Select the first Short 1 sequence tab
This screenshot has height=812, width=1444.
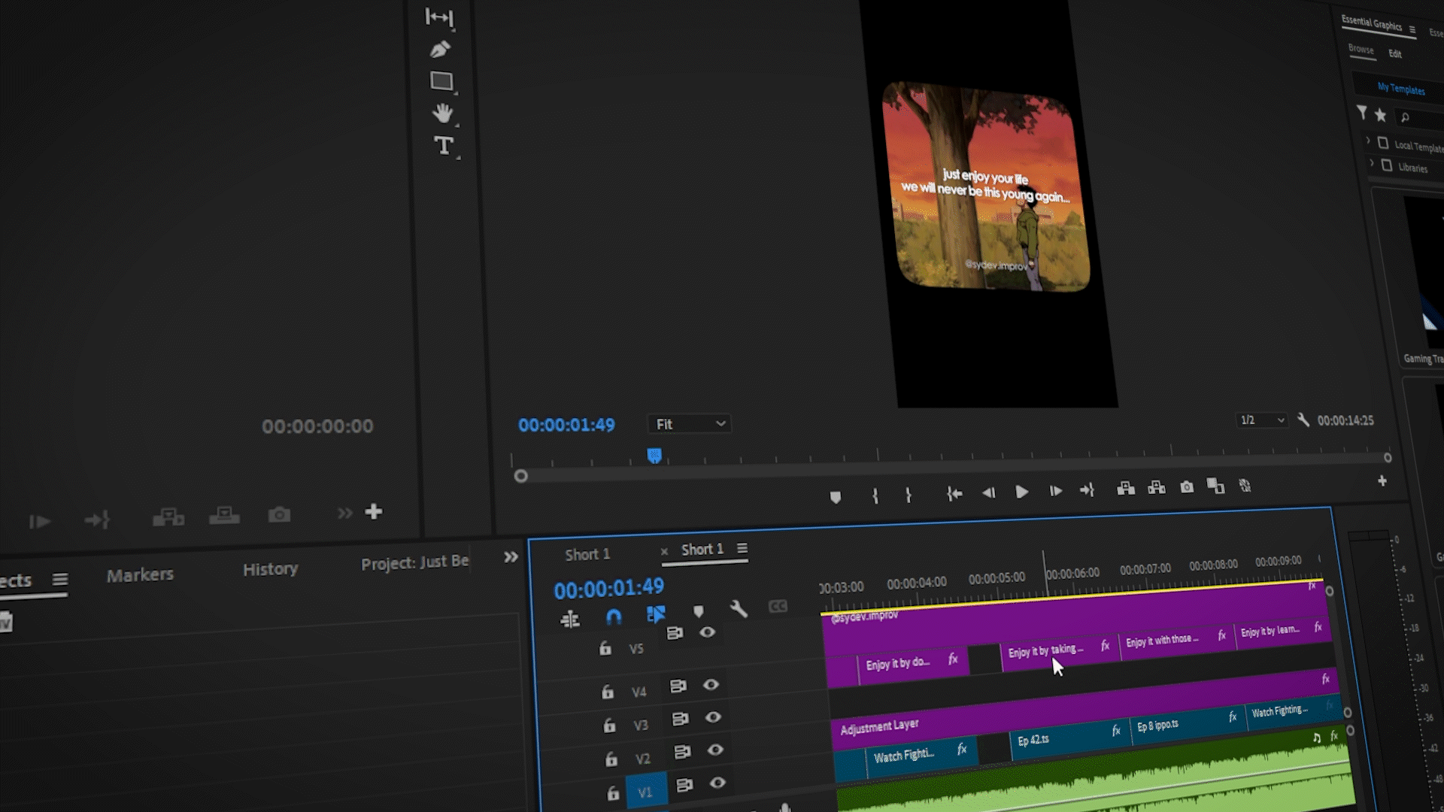[x=587, y=555]
